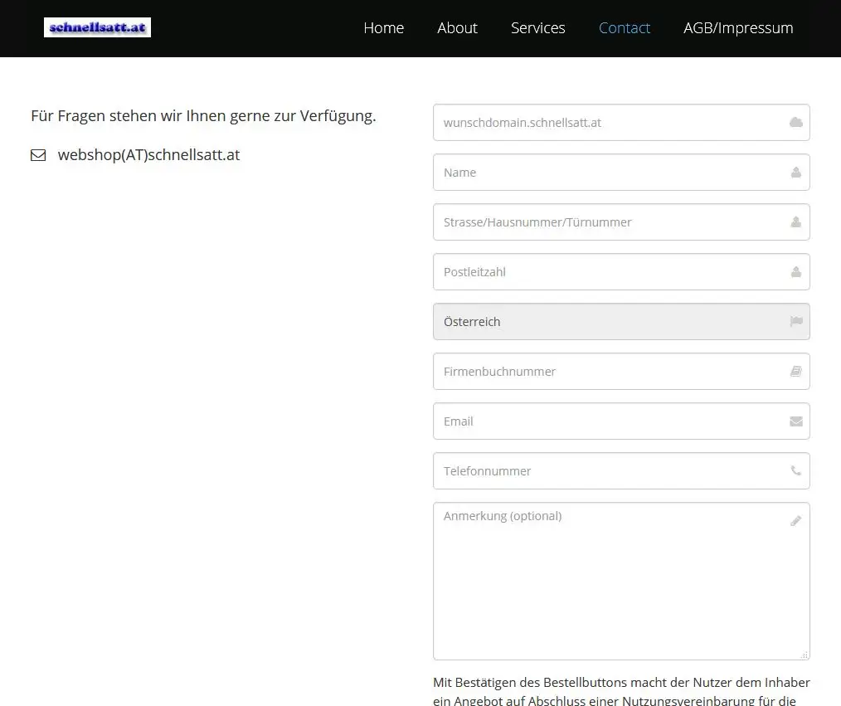
Task: Click the envelope icon in Email field
Action: pyautogui.click(x=796, y=421)
